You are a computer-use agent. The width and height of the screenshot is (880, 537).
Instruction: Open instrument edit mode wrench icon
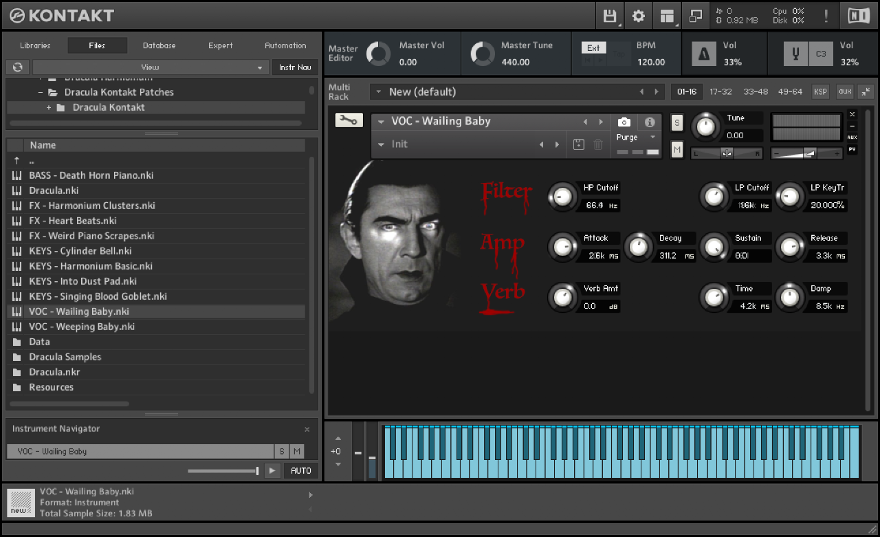click(349, 120)
